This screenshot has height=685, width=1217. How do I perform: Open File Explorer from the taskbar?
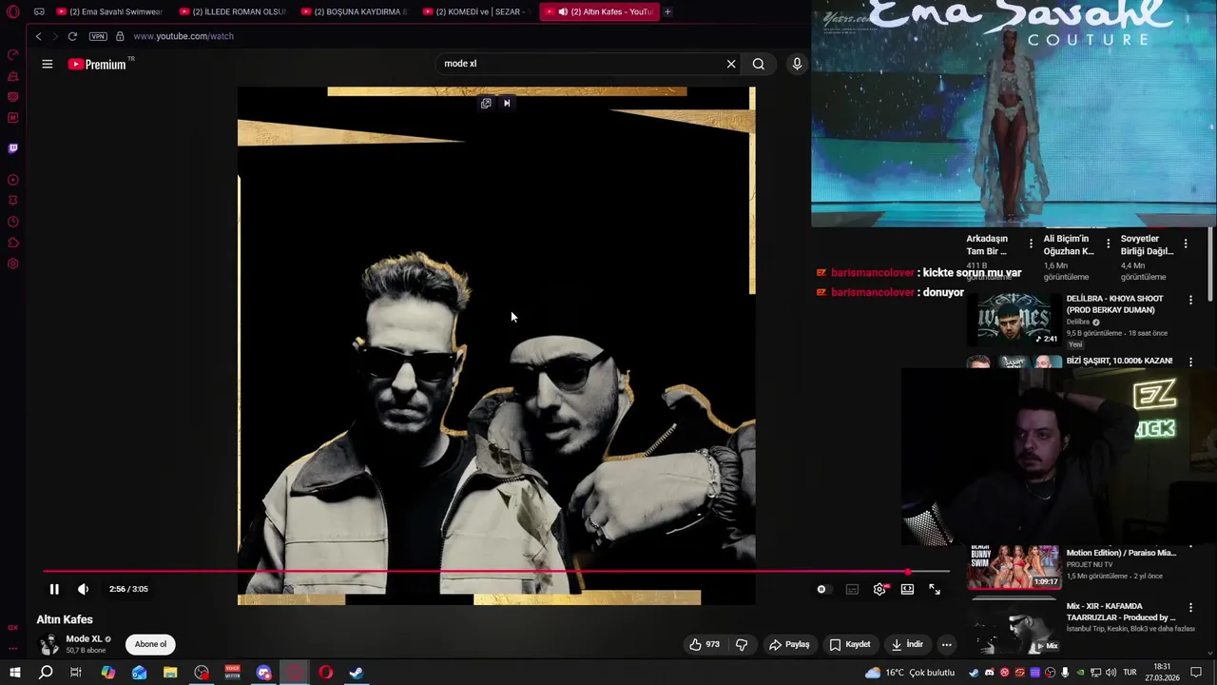point(170,673)
